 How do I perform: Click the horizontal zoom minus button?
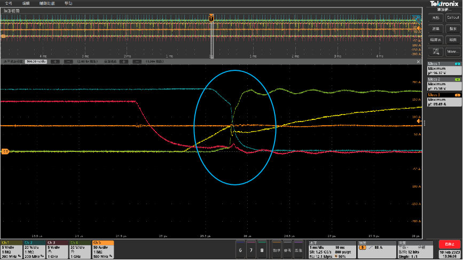[68, 61]
